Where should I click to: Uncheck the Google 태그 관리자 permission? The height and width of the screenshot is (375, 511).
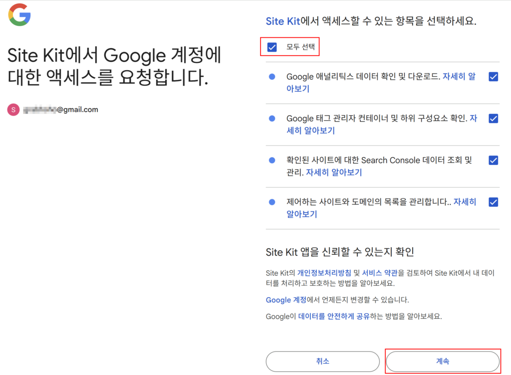tap(494, 118)
